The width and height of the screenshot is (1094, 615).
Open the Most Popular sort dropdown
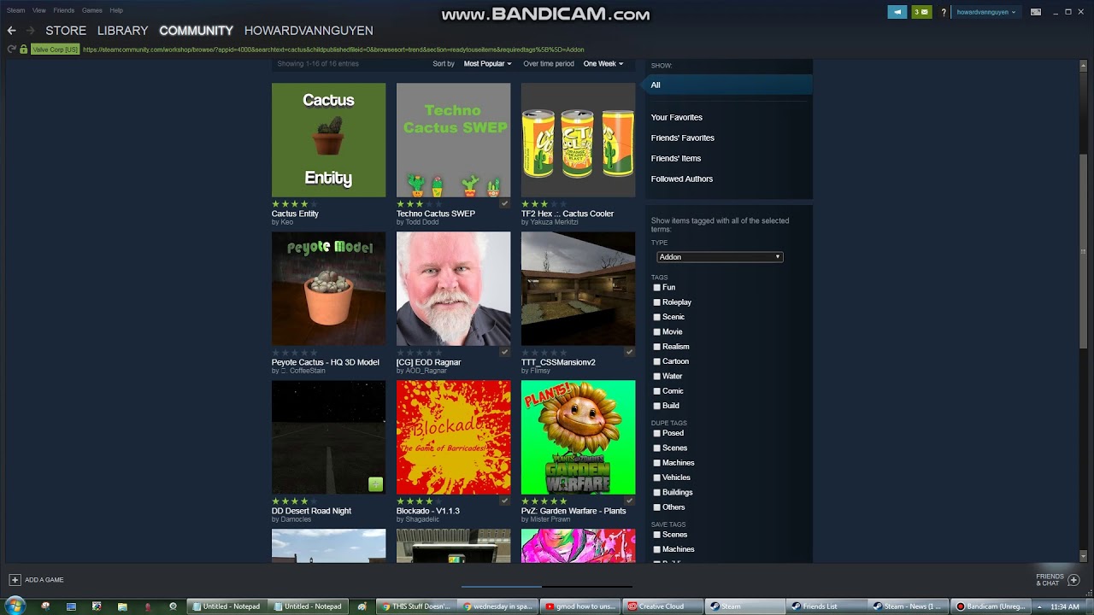(487, 63)
